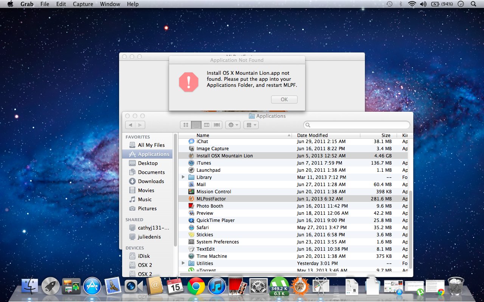Open Trash from the Dock
The image size is (484, 302).
(x=456, y=286)
